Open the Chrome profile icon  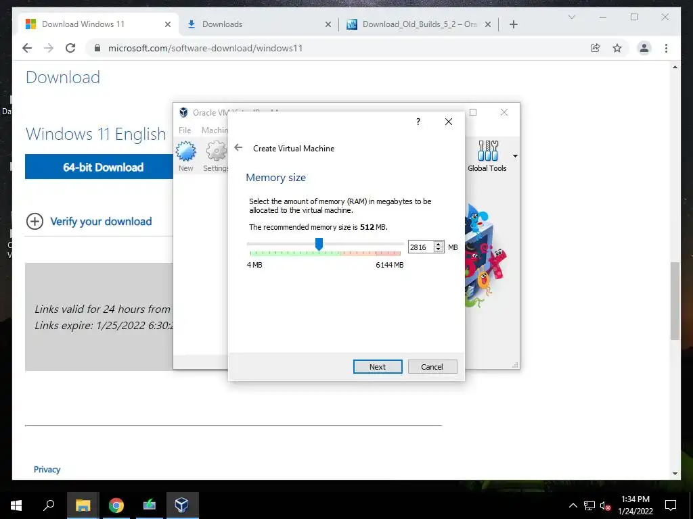(644, 48)
